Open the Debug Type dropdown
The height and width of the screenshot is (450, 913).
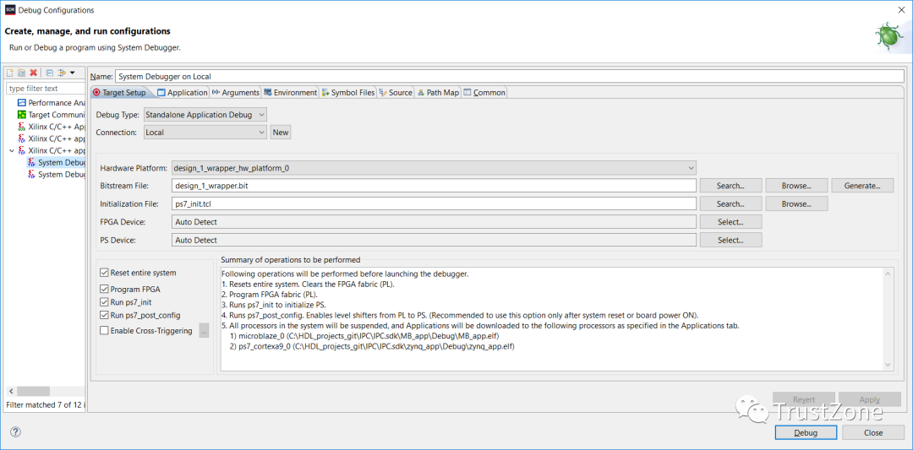205,115
